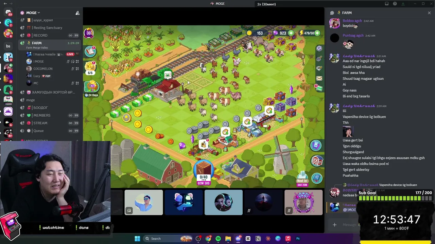Open Notion from the taskbar
The image size is (435, 244).
click(x=258, y=239)
